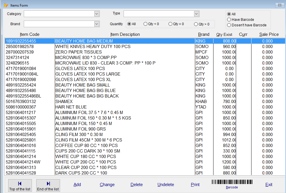Click the Sale Price column header

point(269,34)
